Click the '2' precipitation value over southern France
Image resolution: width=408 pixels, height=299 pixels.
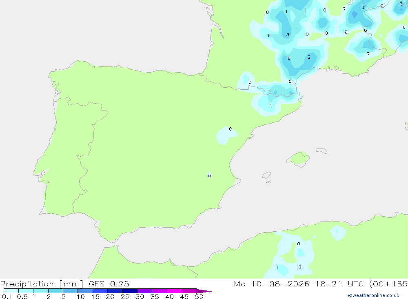pos(289,58)
